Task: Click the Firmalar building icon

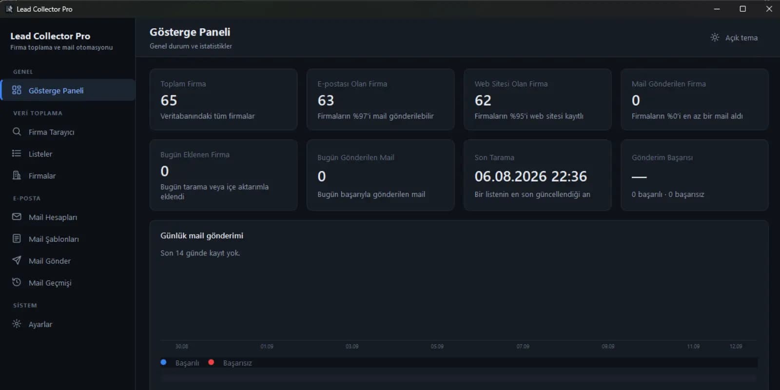Action: (x=17, y=175)
